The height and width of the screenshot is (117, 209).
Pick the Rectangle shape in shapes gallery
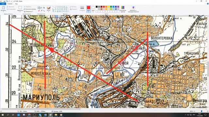click(60, 7)
